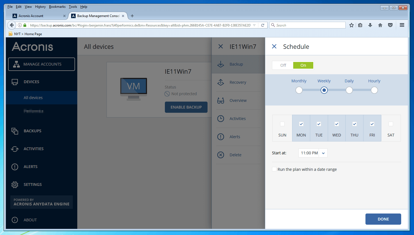
Task: Click the Alerts exclamation icon in device panel
Action: [x=221, y=137]
